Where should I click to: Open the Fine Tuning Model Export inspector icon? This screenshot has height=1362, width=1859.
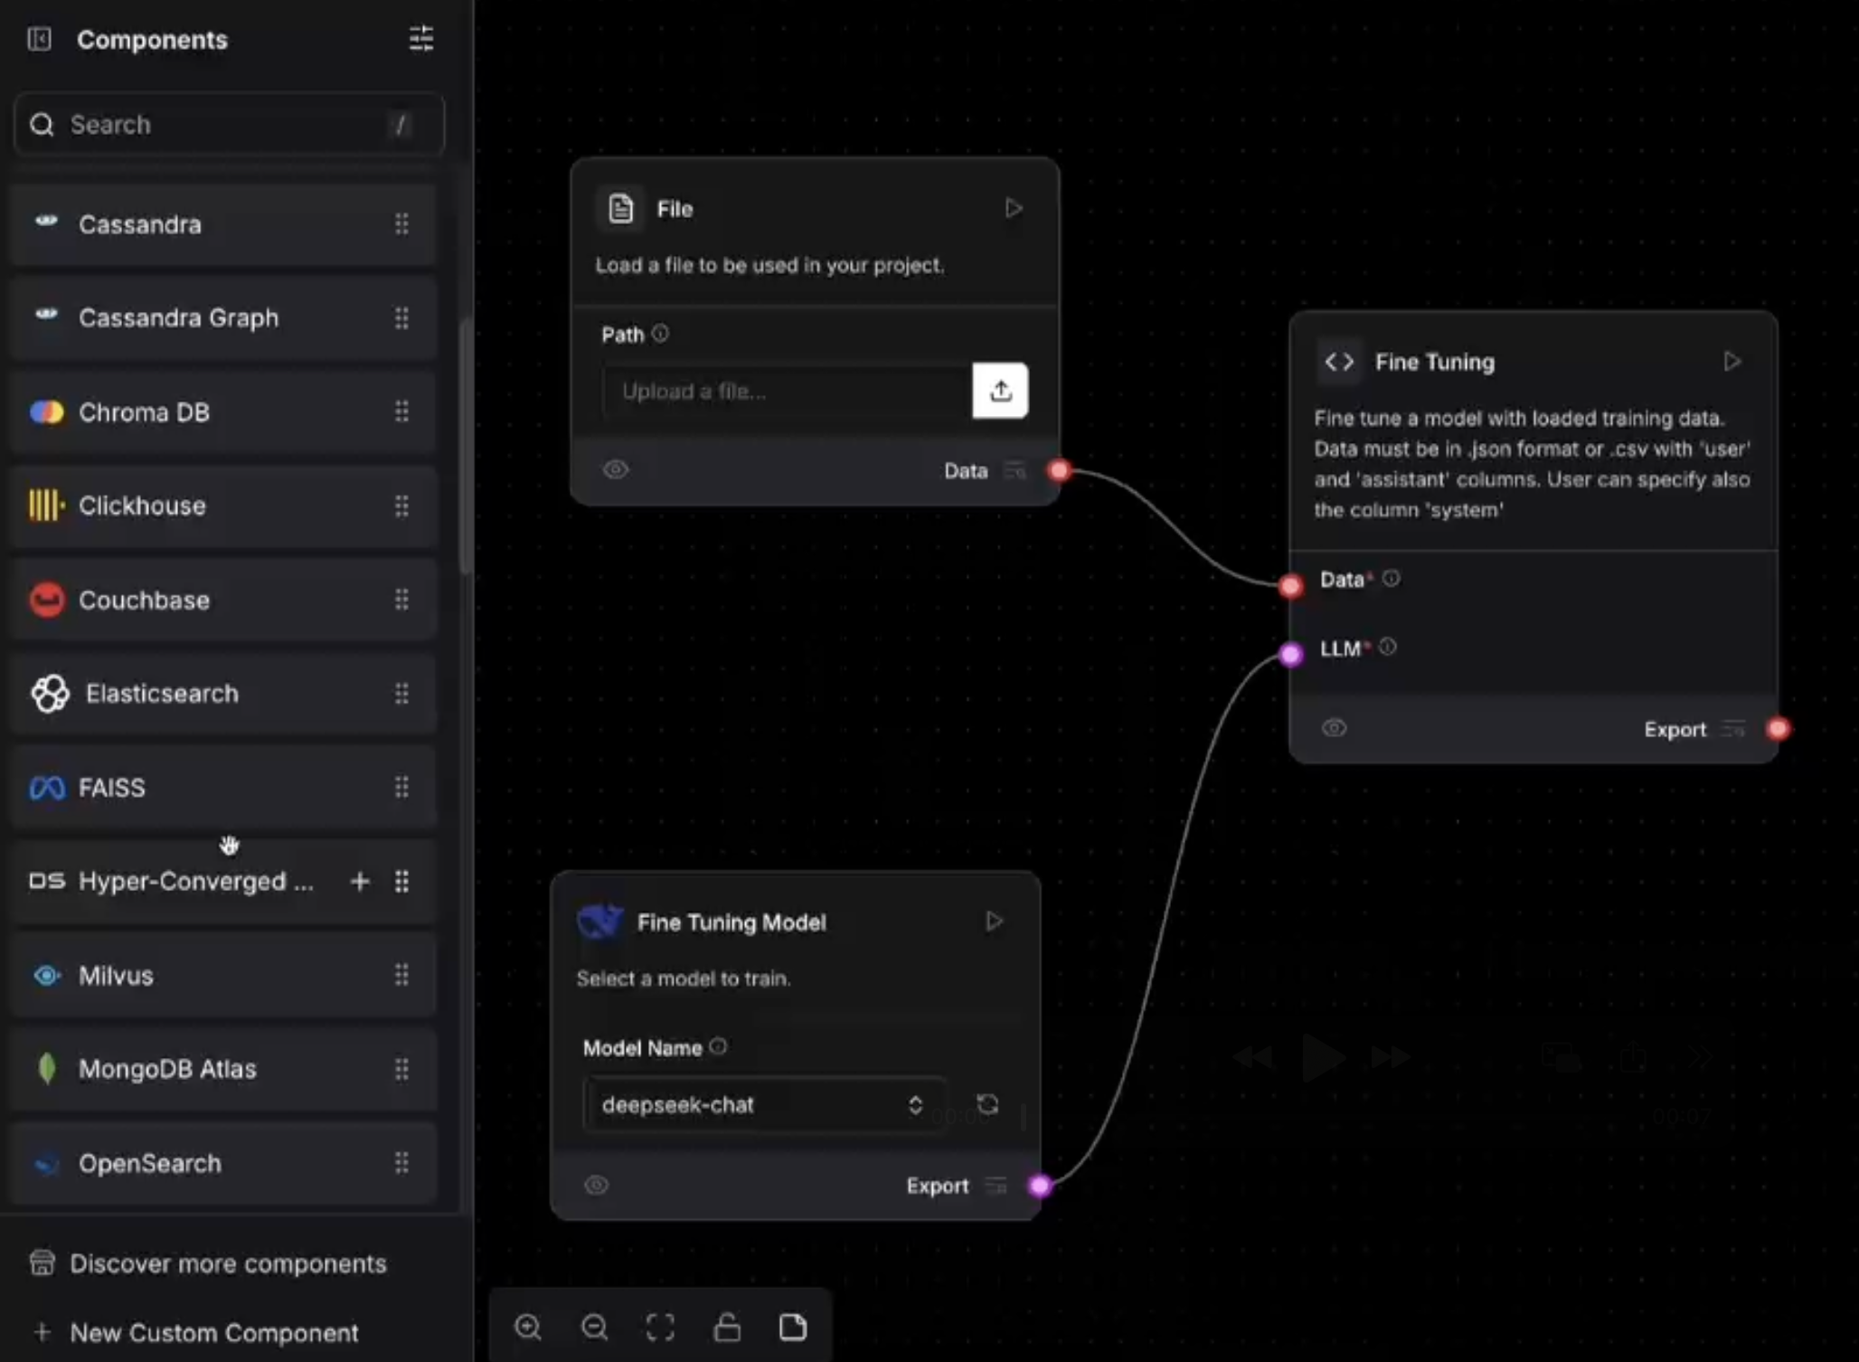point(996,1186)
